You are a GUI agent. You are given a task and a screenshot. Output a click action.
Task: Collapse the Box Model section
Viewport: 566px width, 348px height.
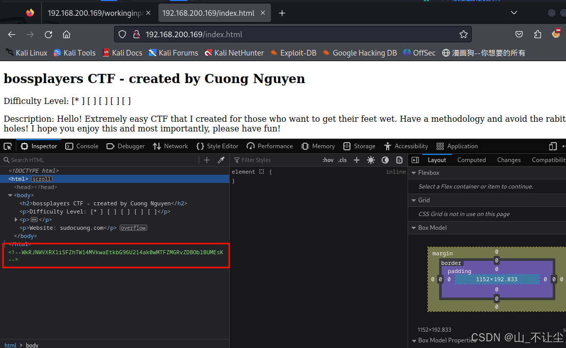coord(413,227)
